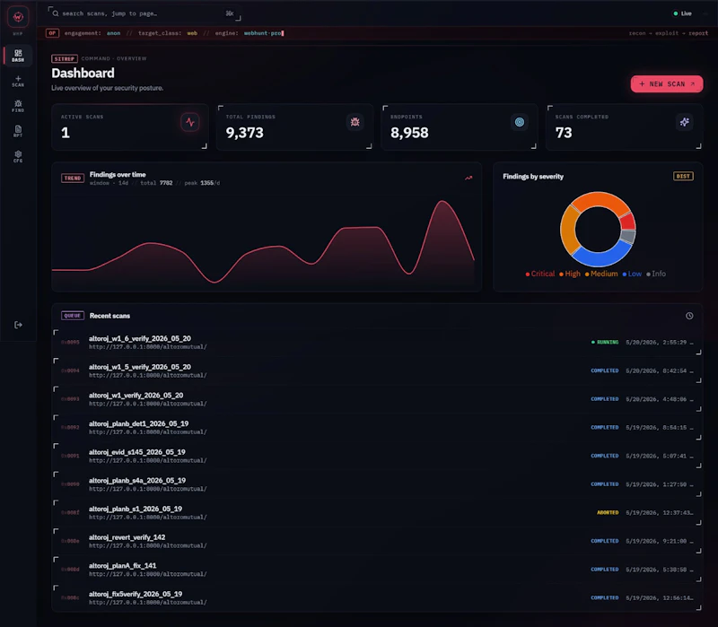This screenshot has width=718, height=627.
Task: Select the High legend entry
Action: pos(570,274)
